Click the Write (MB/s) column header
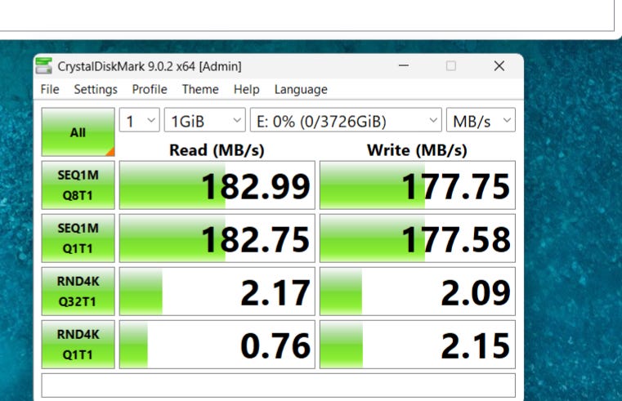 [417, 150]
